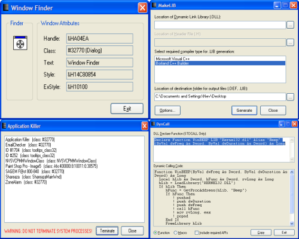Screen dimensions: 299x239
Task: Click the Generate button
Action: coord(244,111)
